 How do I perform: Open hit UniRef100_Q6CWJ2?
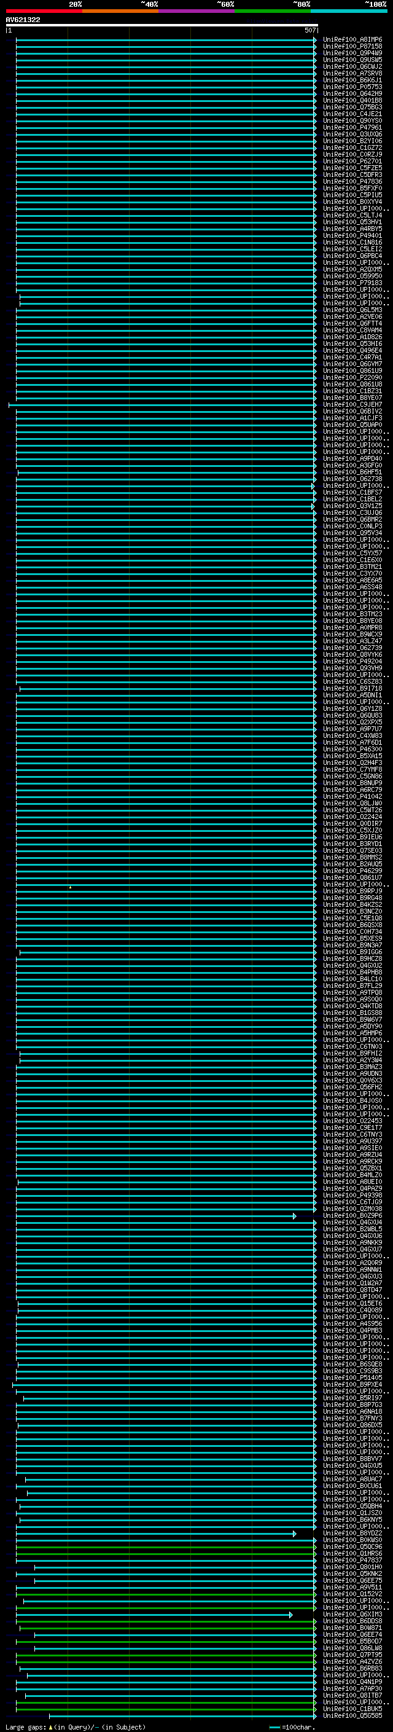point(352,66)
